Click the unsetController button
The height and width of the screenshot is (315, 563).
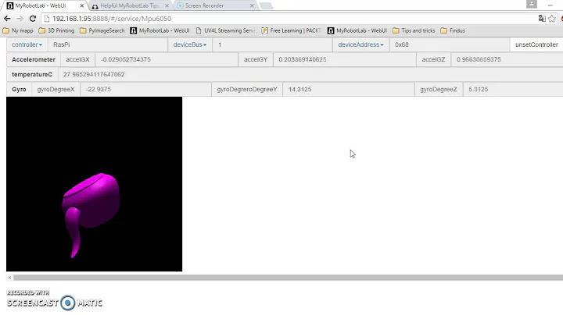coord(536,44)
